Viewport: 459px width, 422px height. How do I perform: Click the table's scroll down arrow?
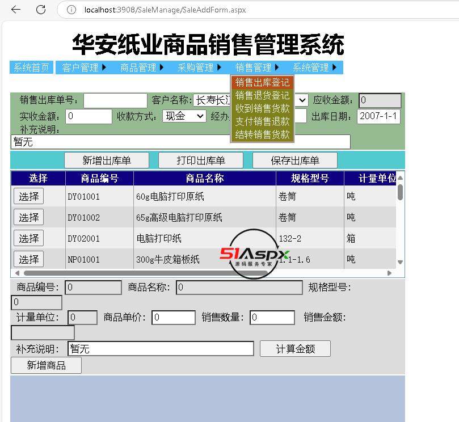click(x=400, y=262)
